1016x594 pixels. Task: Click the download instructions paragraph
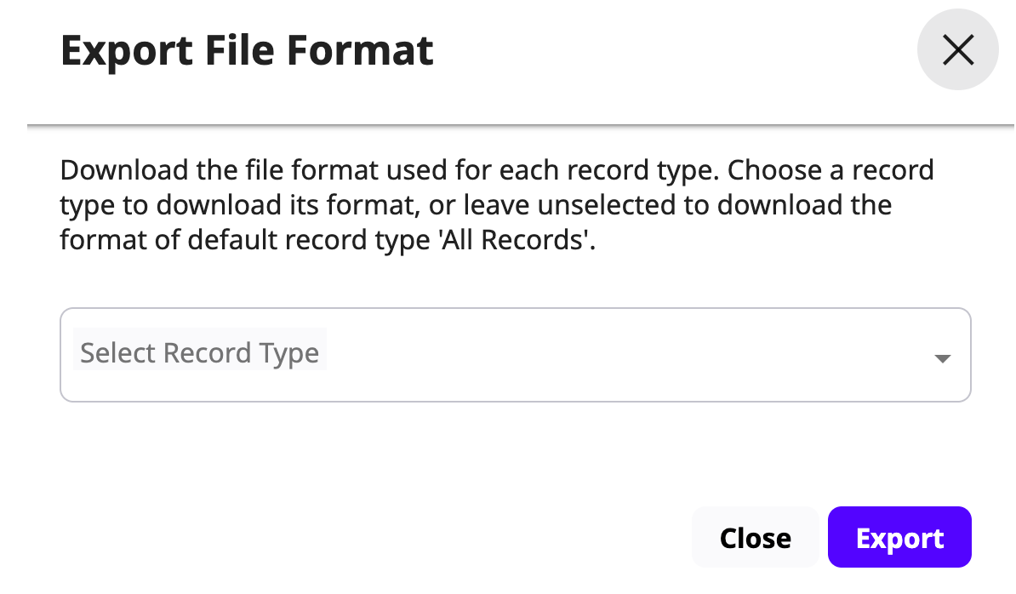(497, 205)
